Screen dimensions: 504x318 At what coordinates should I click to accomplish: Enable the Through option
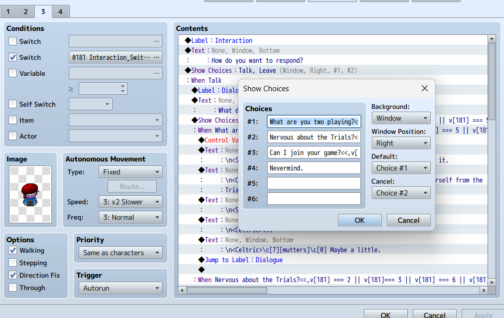[13, 288]
